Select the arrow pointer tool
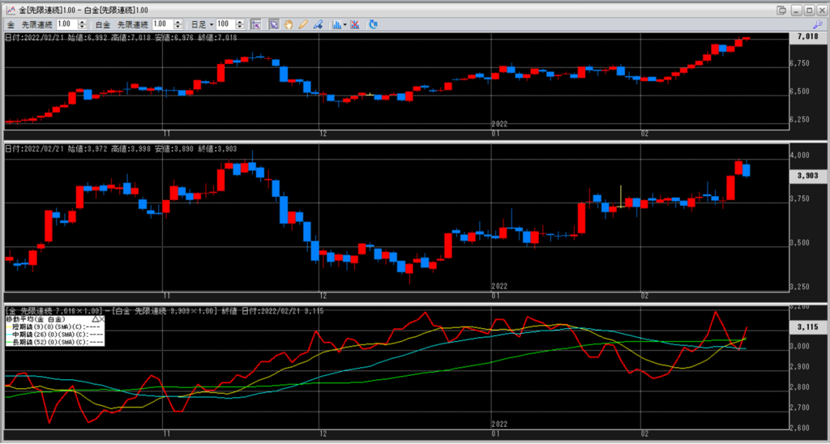Image resolution: width=830 pixels, height=444 pixels. pyautogui.click(x=274, y=24)
